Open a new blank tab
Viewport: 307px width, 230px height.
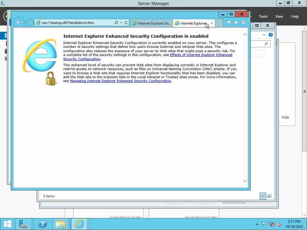219,23
